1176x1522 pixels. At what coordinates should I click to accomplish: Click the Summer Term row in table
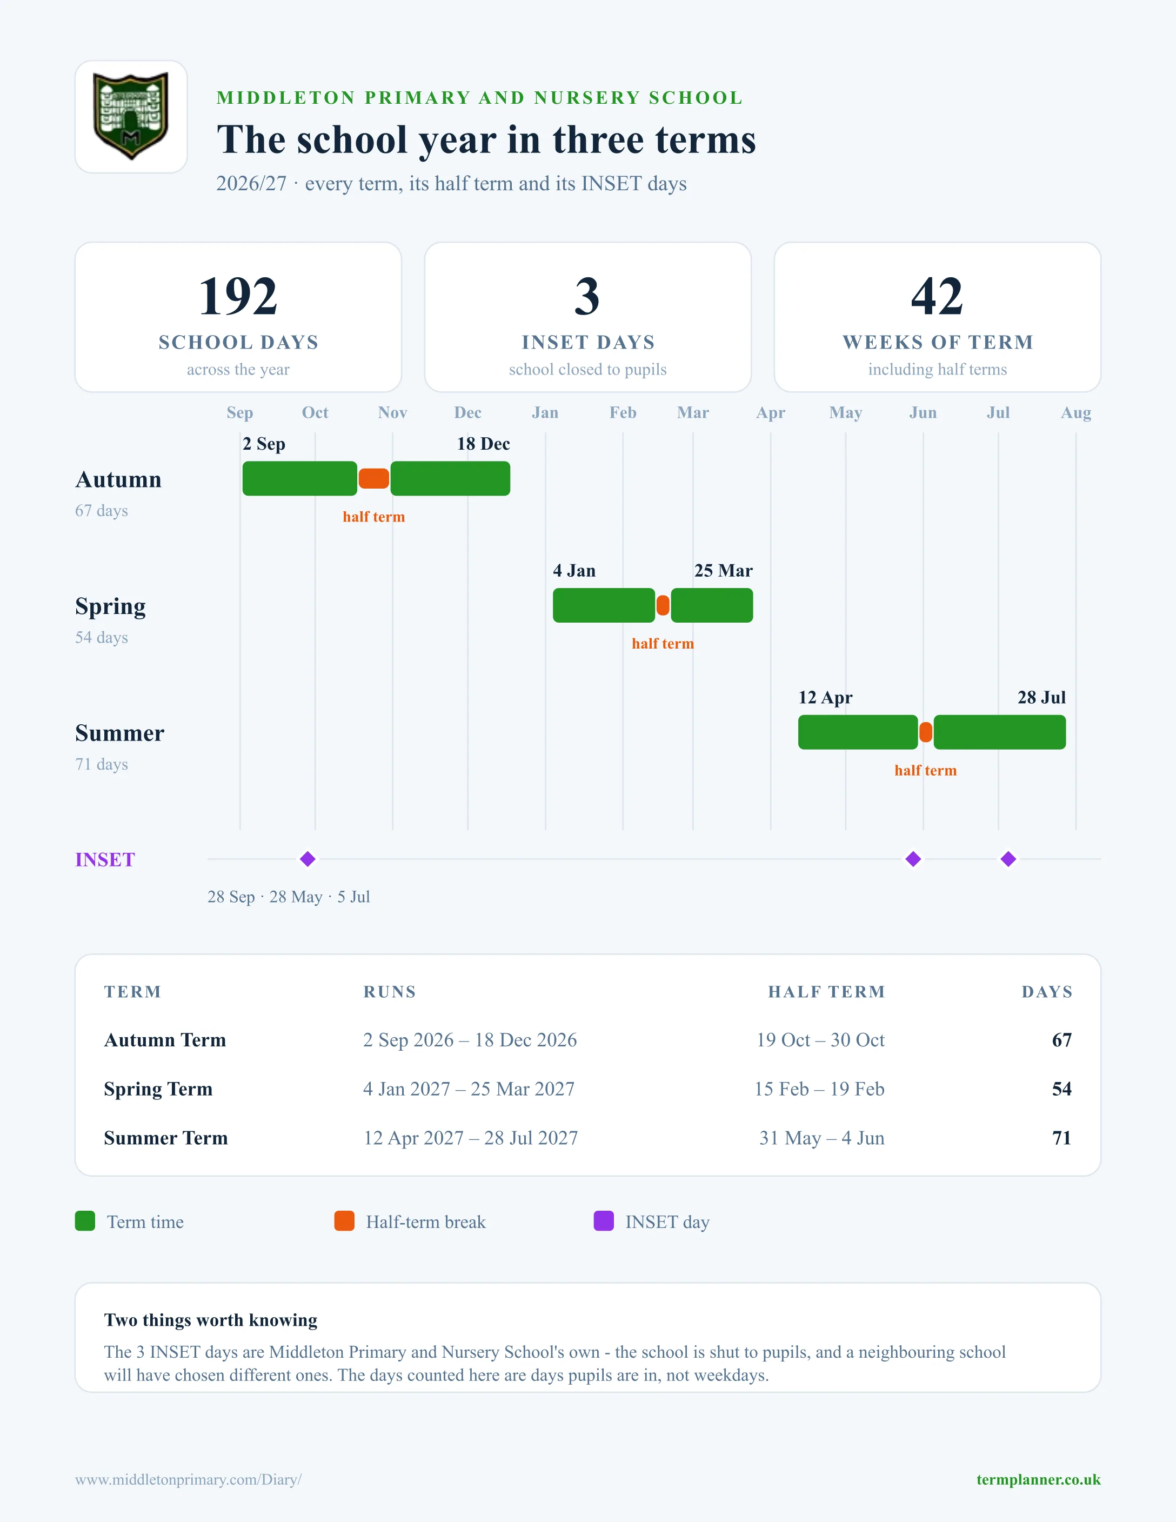click(x=588, y=1138)
